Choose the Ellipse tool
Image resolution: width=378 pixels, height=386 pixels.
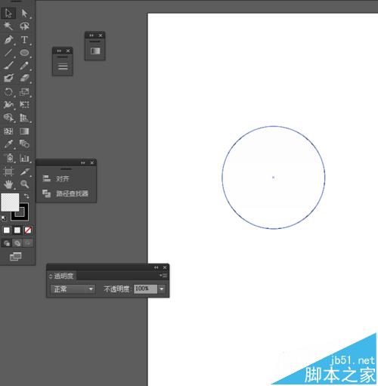[24, 53]
